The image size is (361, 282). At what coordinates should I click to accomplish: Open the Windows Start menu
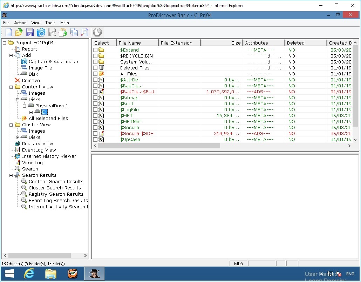(9, 274)
